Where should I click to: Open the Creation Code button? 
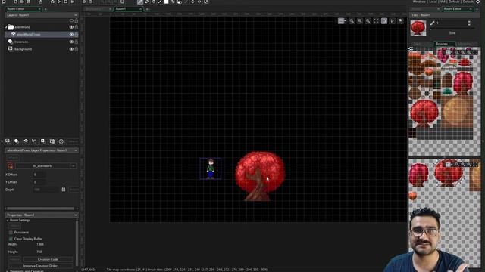[48, 259]
